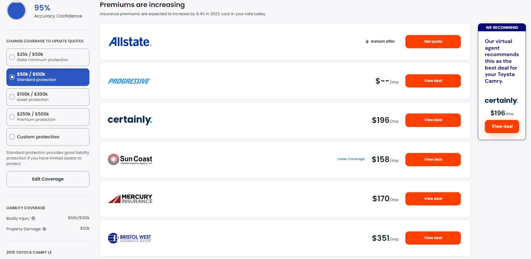Click the Instant offer lightning icon
The height and width of the screenshot is (259, 531).
coord(367,41)
